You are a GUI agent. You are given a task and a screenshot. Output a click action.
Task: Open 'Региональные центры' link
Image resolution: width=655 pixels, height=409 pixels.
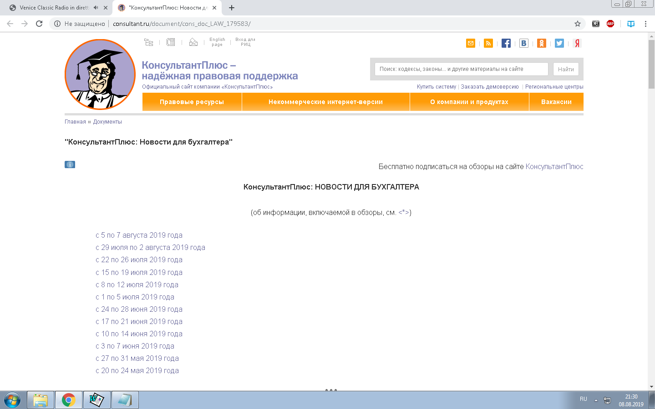tap(554, 87)
